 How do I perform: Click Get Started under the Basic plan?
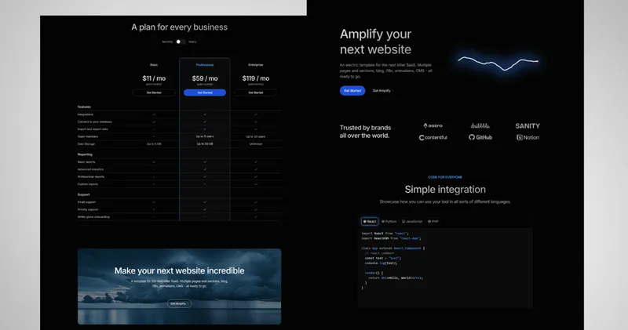point(154,92)
